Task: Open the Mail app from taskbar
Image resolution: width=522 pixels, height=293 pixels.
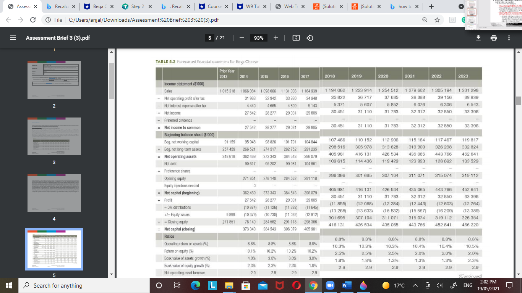Action: pyautogui.click(x=262, y=285)
